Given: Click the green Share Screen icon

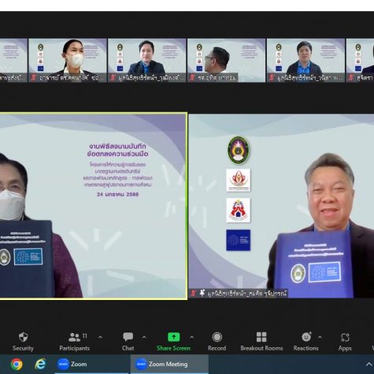Looking at the screenshot, I should (173, 337).
